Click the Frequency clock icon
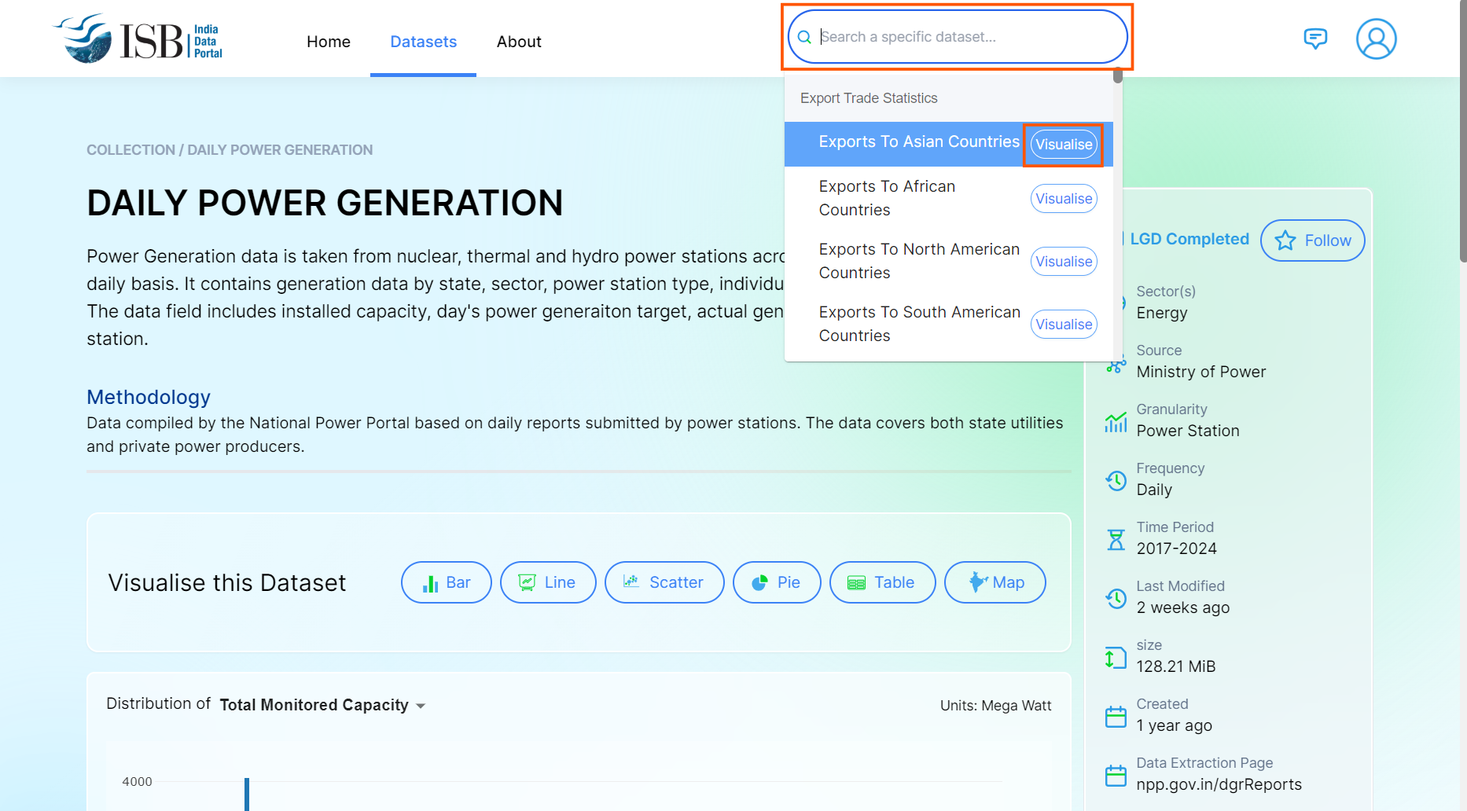1467x811 pixels. click(1116, 480)
